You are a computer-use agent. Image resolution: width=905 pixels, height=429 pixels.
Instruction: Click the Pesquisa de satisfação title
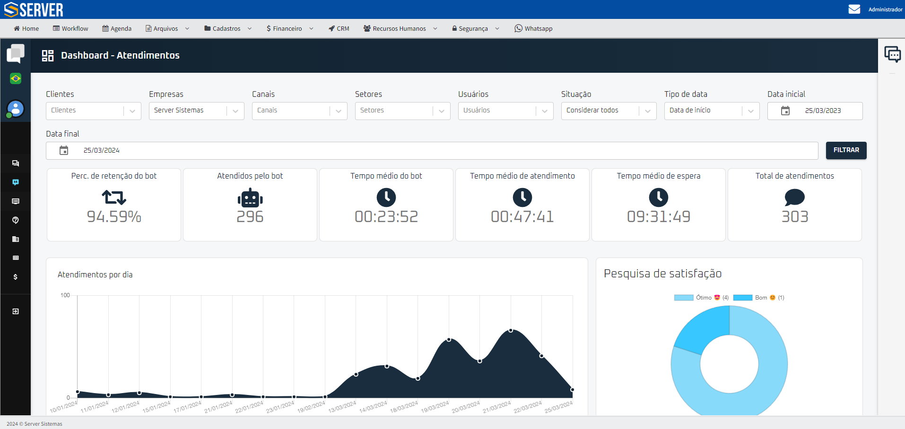click(662, 274)
